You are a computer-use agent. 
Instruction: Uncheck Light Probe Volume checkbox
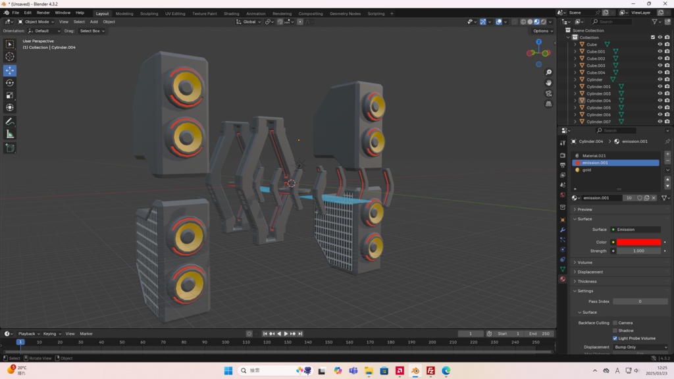pyautogui.click(x=615, y=338)
